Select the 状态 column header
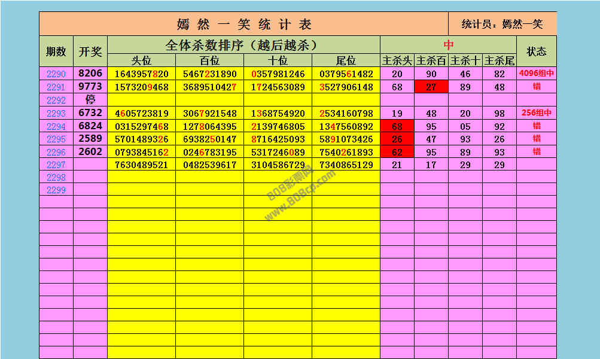 click(536, 51)
